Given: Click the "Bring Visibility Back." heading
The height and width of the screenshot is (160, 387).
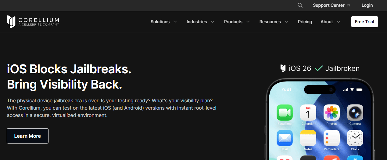Looking at the screenshot, I should coord(64,84).
